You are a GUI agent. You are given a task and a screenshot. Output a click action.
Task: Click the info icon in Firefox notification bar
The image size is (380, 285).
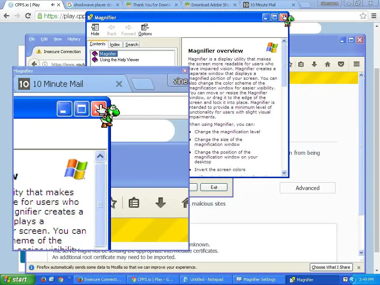[31, 267]
